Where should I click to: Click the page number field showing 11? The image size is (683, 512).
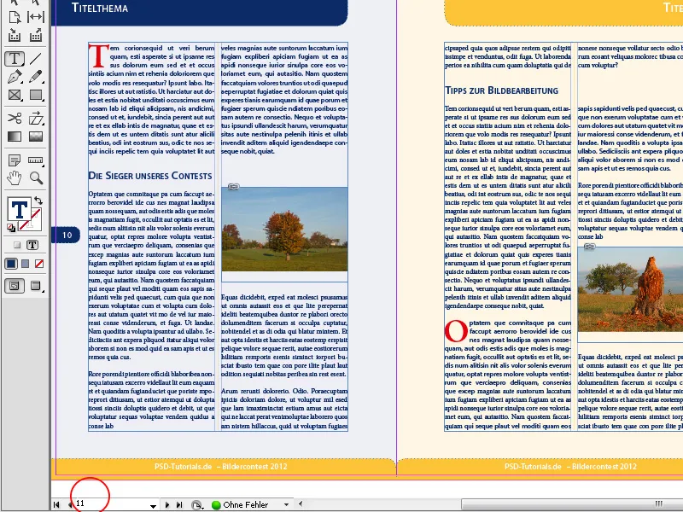pos(111,503)
